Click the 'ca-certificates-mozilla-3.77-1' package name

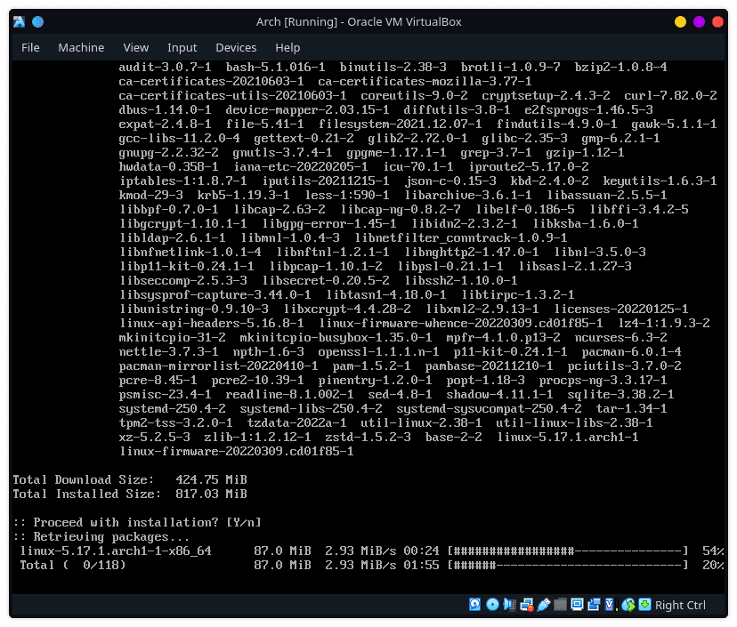(x=425, y=81)
